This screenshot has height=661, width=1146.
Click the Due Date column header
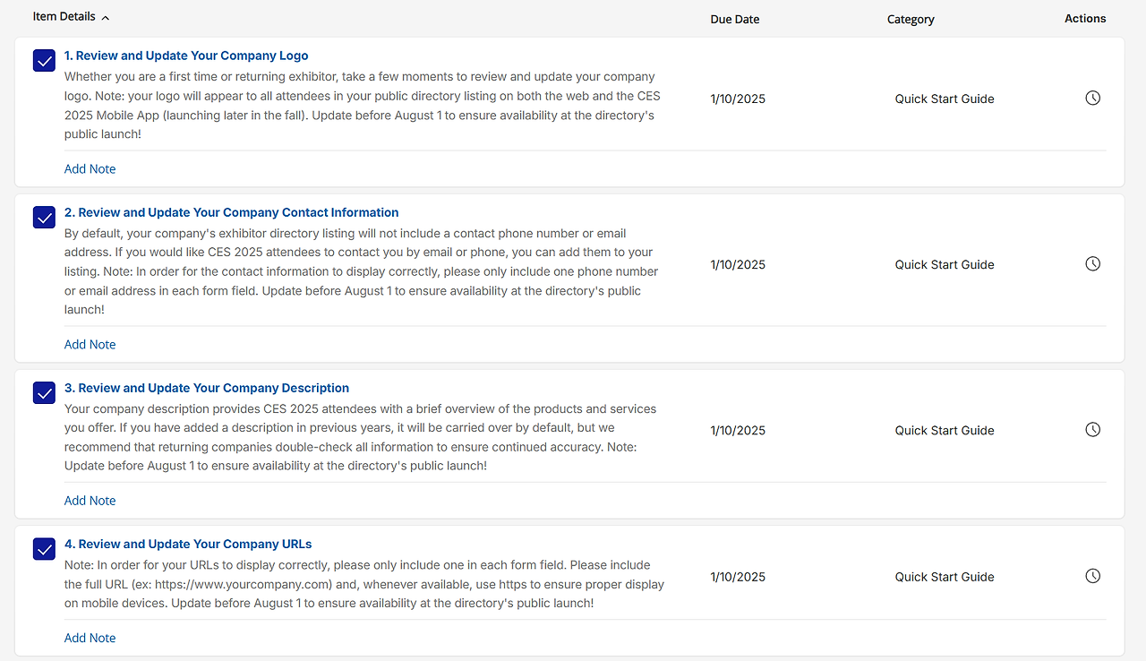pyautogui.click(x=734, y=19)
